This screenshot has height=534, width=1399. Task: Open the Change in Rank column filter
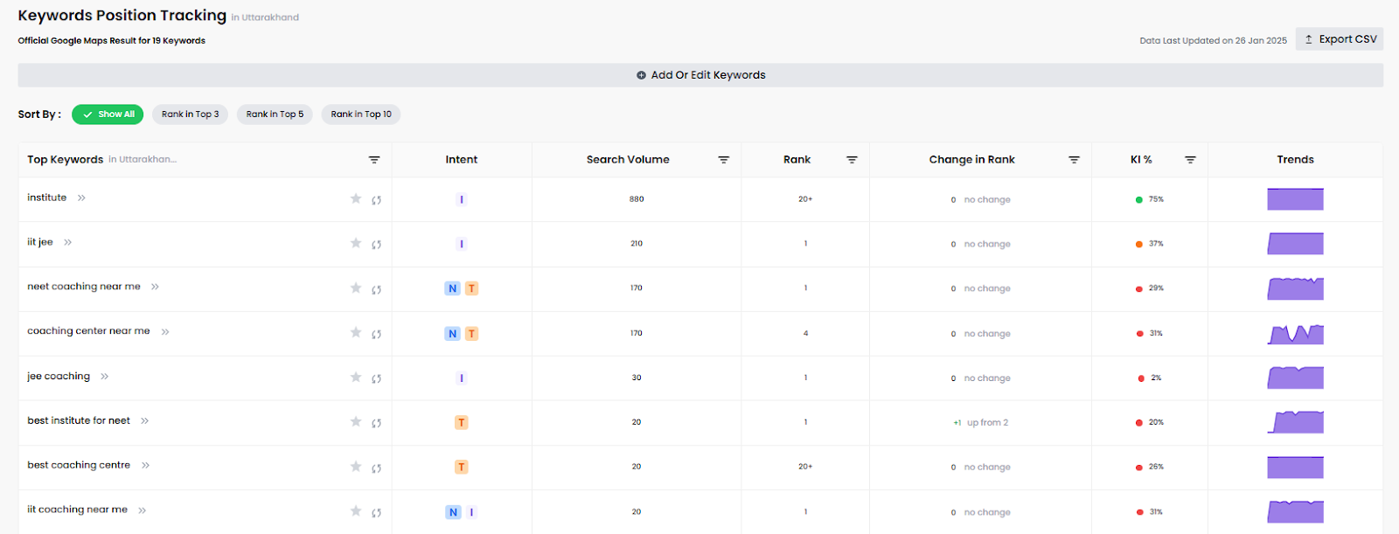coord(1074,160)
